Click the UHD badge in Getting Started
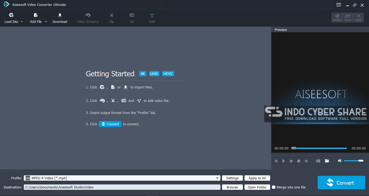The height and width of the screenshot is (196, 369). (154, 74)
